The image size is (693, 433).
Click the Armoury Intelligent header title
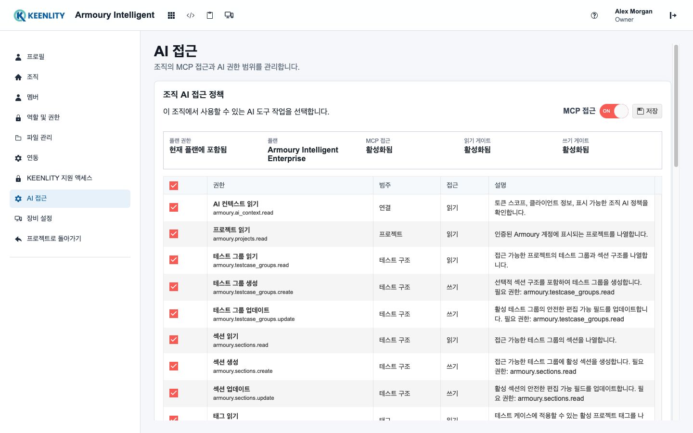115,15
